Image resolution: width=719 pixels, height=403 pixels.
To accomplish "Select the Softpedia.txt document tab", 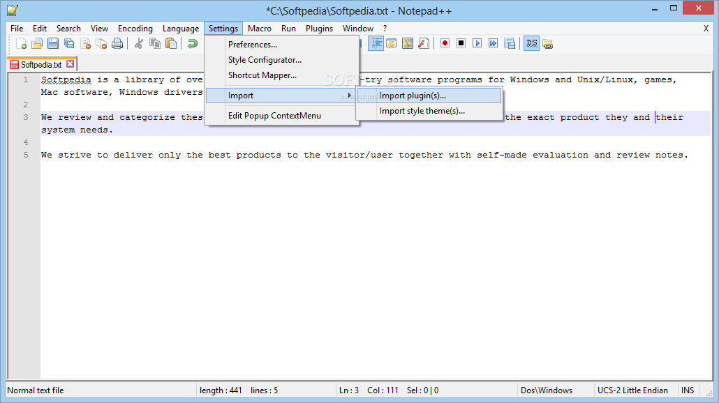I will click(x=41, y=65).
